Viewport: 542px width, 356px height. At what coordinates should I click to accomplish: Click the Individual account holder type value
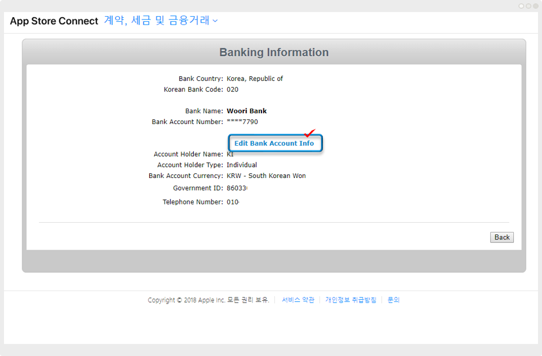241,165
